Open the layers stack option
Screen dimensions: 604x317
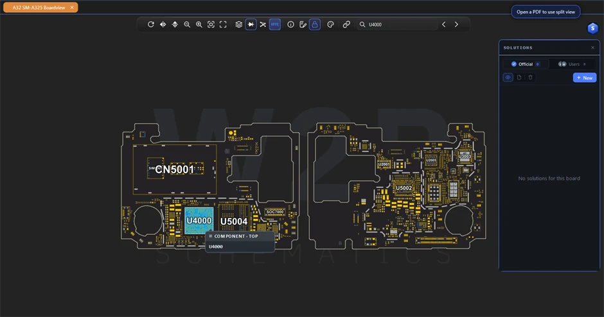(x=239, y=24)
